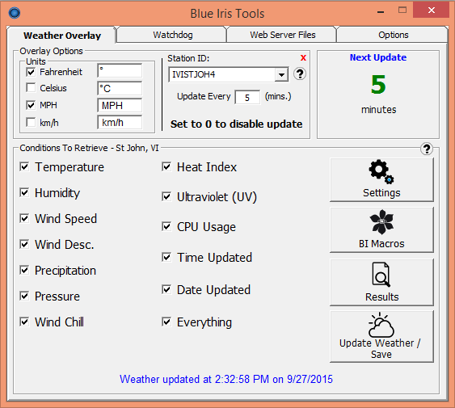This screenshot has height=408, width=455.
Task: Click the red x near Station ID
Action: [303, 57]
